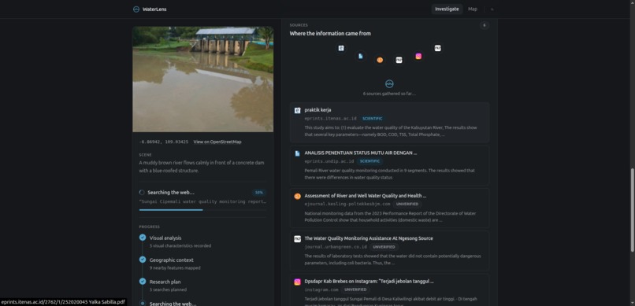Screen dimensions: 635x306
Task: Click the snippet 'This study aims to: (1) evaluate'
Action: 391,131
